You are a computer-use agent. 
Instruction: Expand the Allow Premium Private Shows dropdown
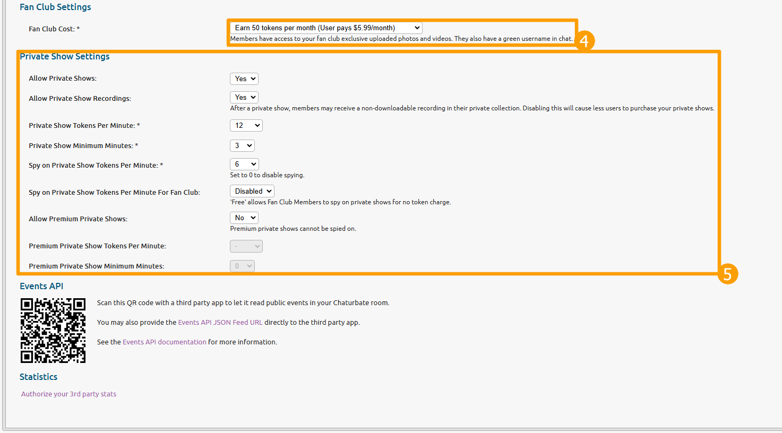click(244, 218)
